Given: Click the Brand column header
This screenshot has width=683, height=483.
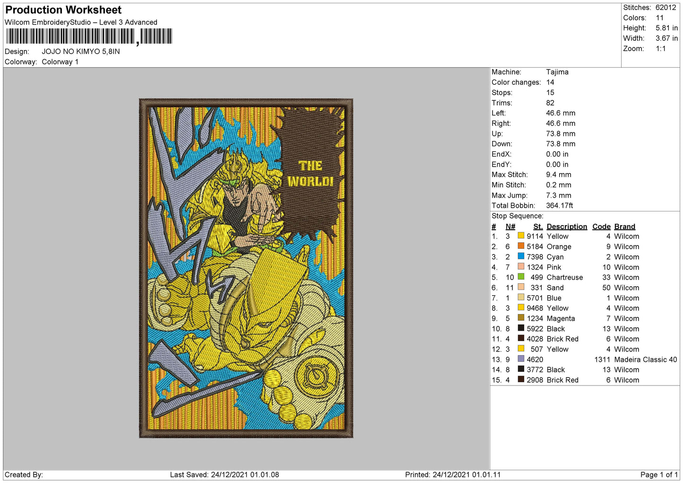Looking at the screenshot, I should pos(624,227).
